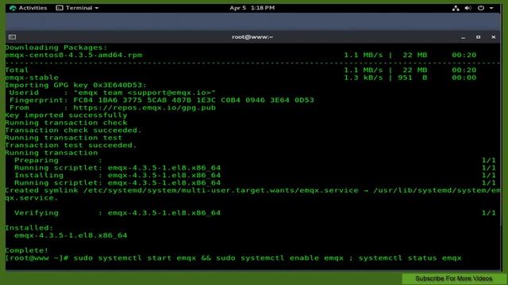Click the 'Complete!' line
The image size is (508, 285).
point(26,250)
